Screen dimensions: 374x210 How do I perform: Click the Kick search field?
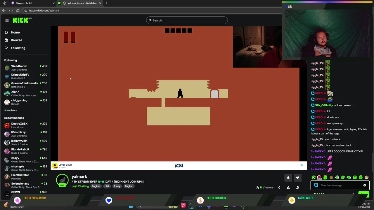point(187,20)
